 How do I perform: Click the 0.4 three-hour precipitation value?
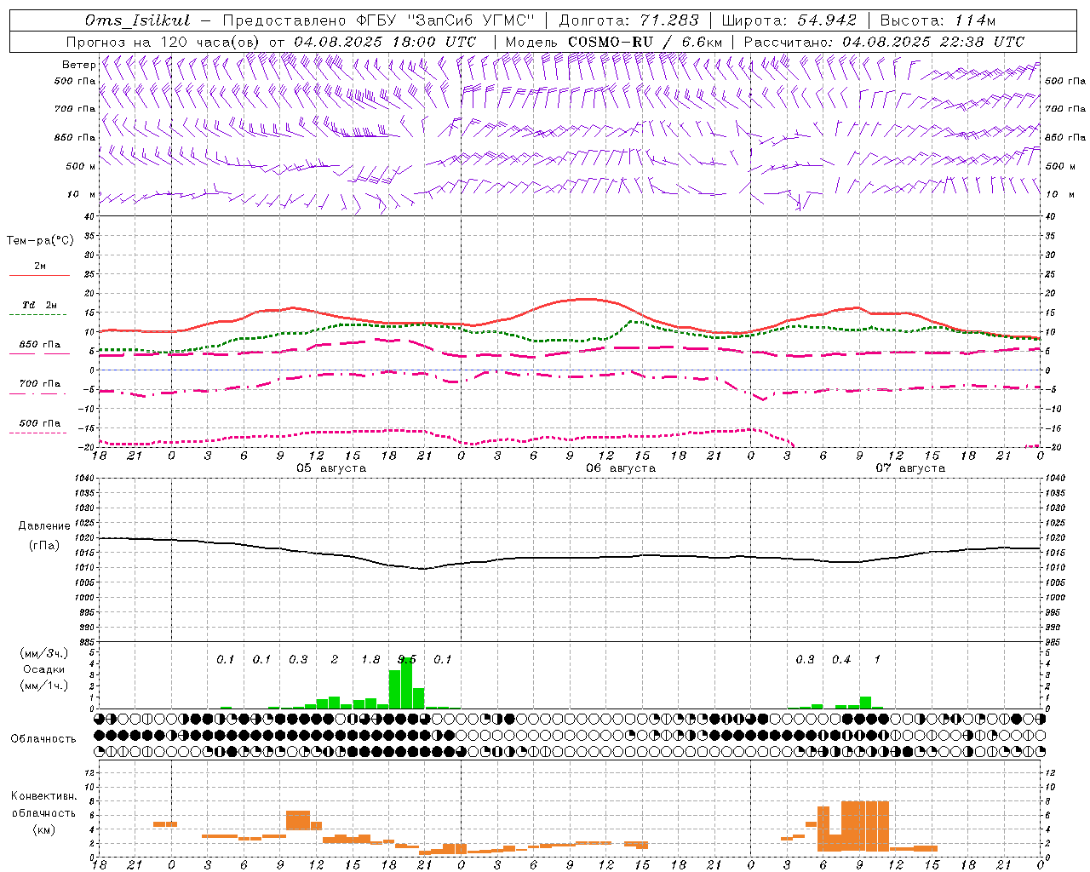point(841,659)
